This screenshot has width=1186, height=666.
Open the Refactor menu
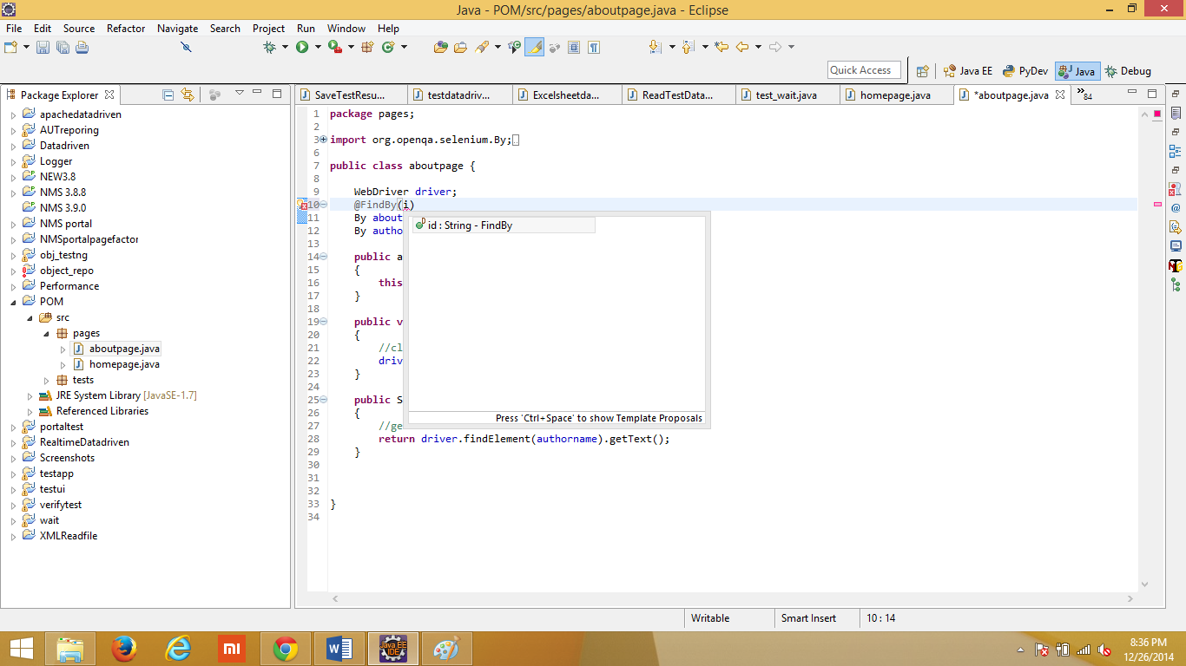(125, 28)
